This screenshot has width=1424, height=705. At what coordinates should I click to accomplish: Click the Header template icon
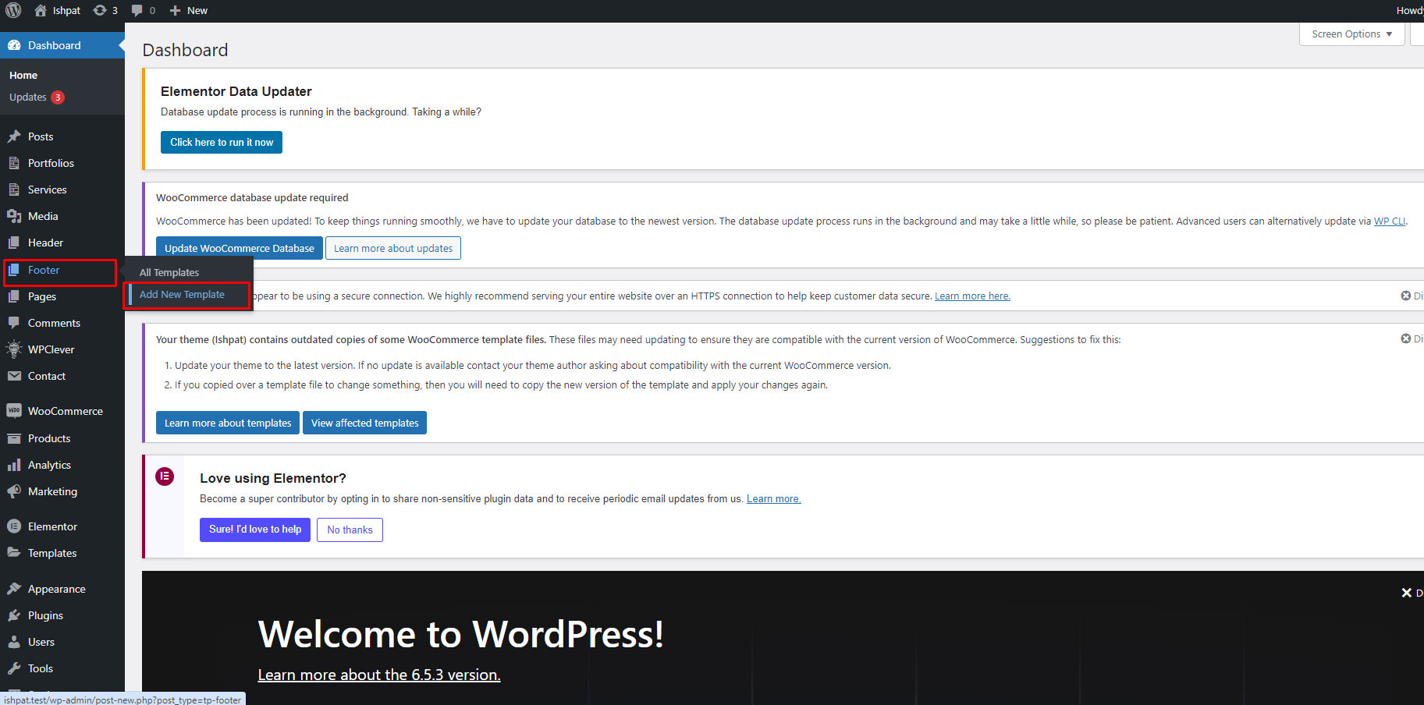14,243
